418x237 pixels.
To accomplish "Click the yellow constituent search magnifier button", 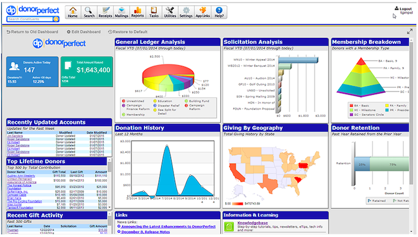I will (56, 19).
